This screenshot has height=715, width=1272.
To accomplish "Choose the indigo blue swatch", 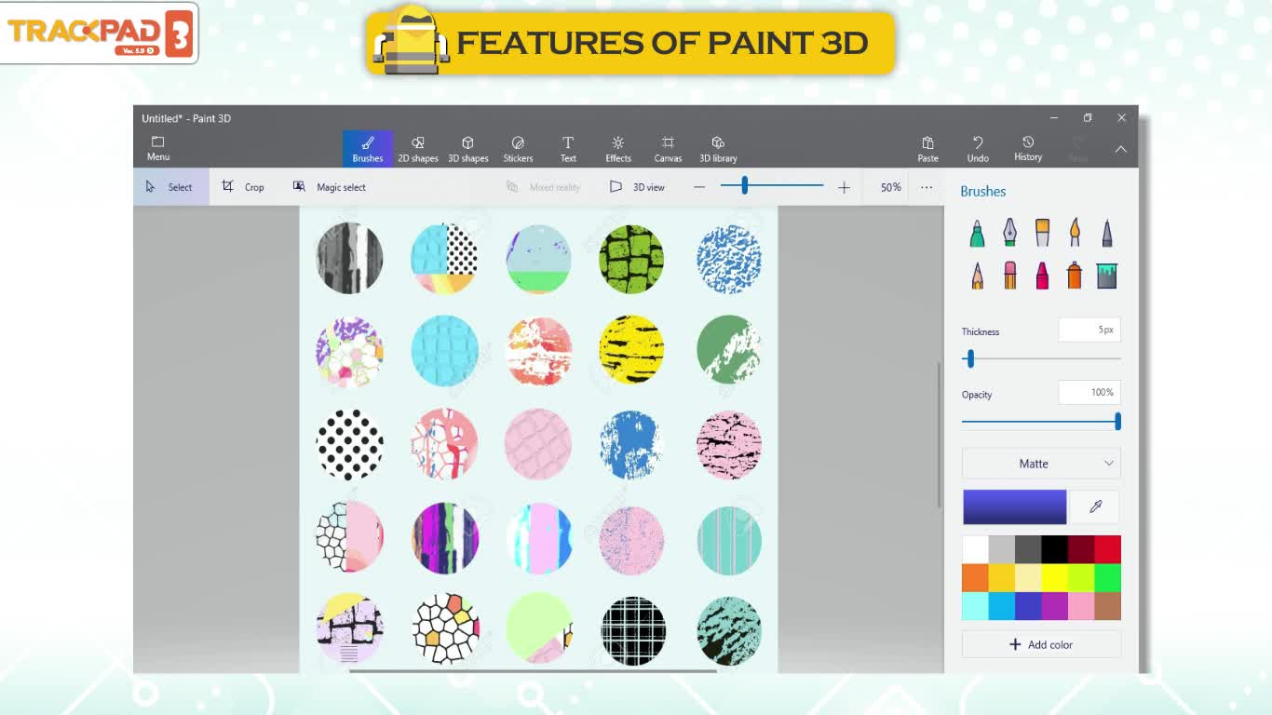I will tap(1028, 606).
